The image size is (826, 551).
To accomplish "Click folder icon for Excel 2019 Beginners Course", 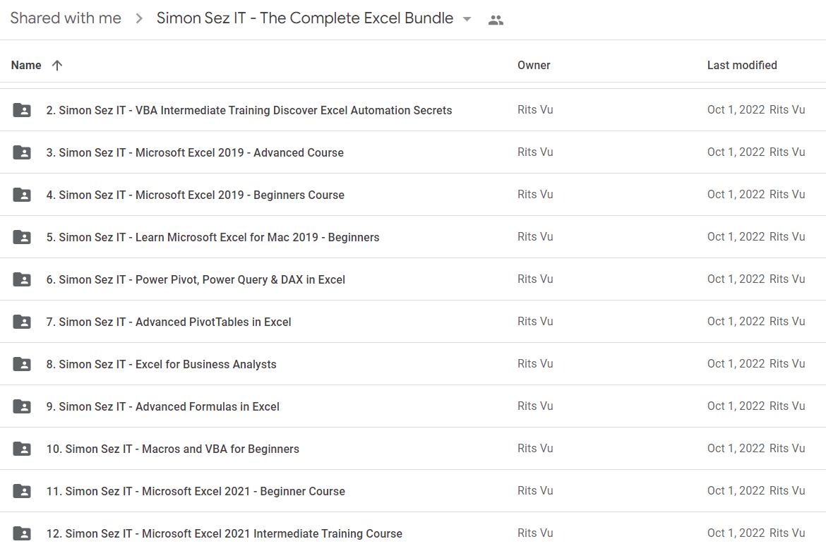I will 22,195.
